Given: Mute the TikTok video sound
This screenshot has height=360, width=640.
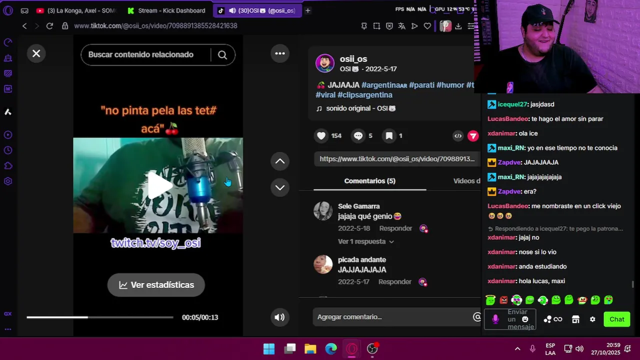Looking at the screenshot, I should point(279,317).
